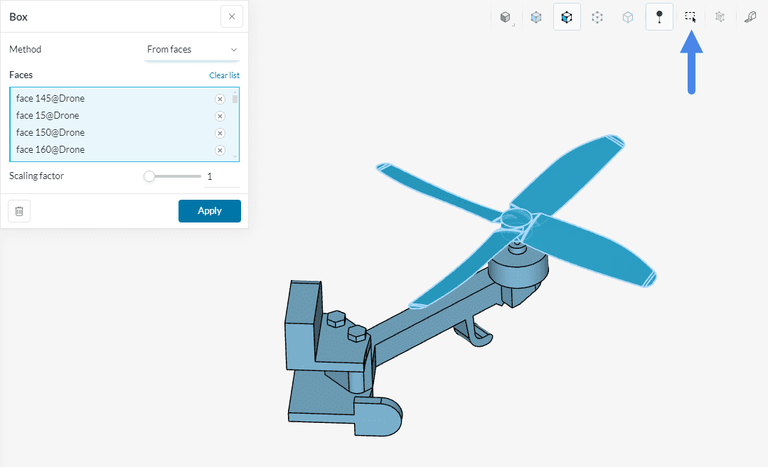Click the Scaling factor value field
The height and width of the screenshot is (467, 768).
(222, 176)
